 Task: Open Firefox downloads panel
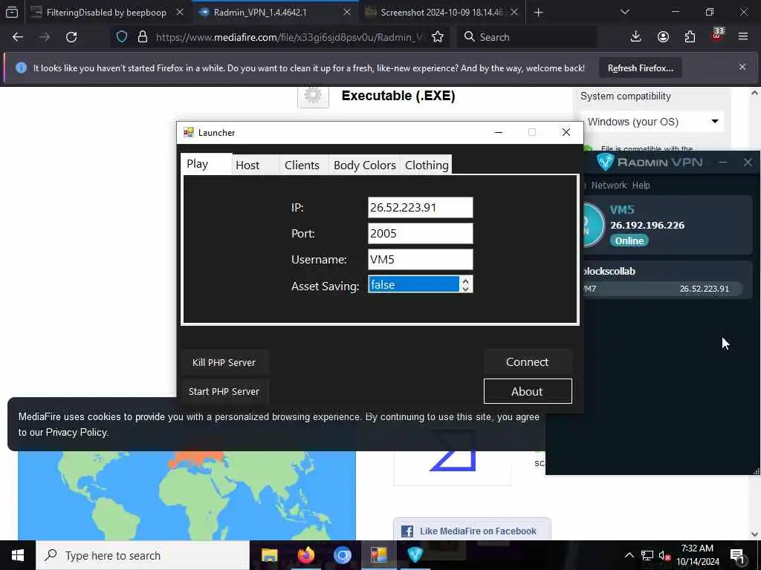635,37
